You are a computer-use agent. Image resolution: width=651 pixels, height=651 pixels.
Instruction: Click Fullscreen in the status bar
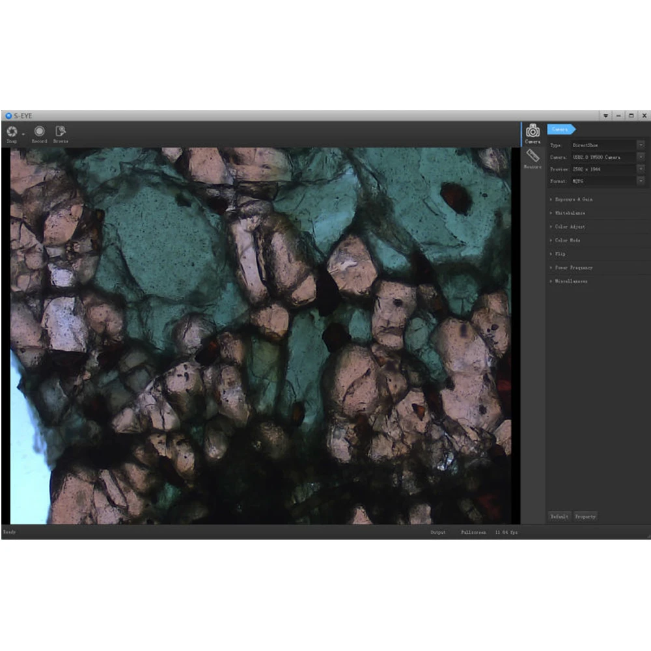coord(473,533)
